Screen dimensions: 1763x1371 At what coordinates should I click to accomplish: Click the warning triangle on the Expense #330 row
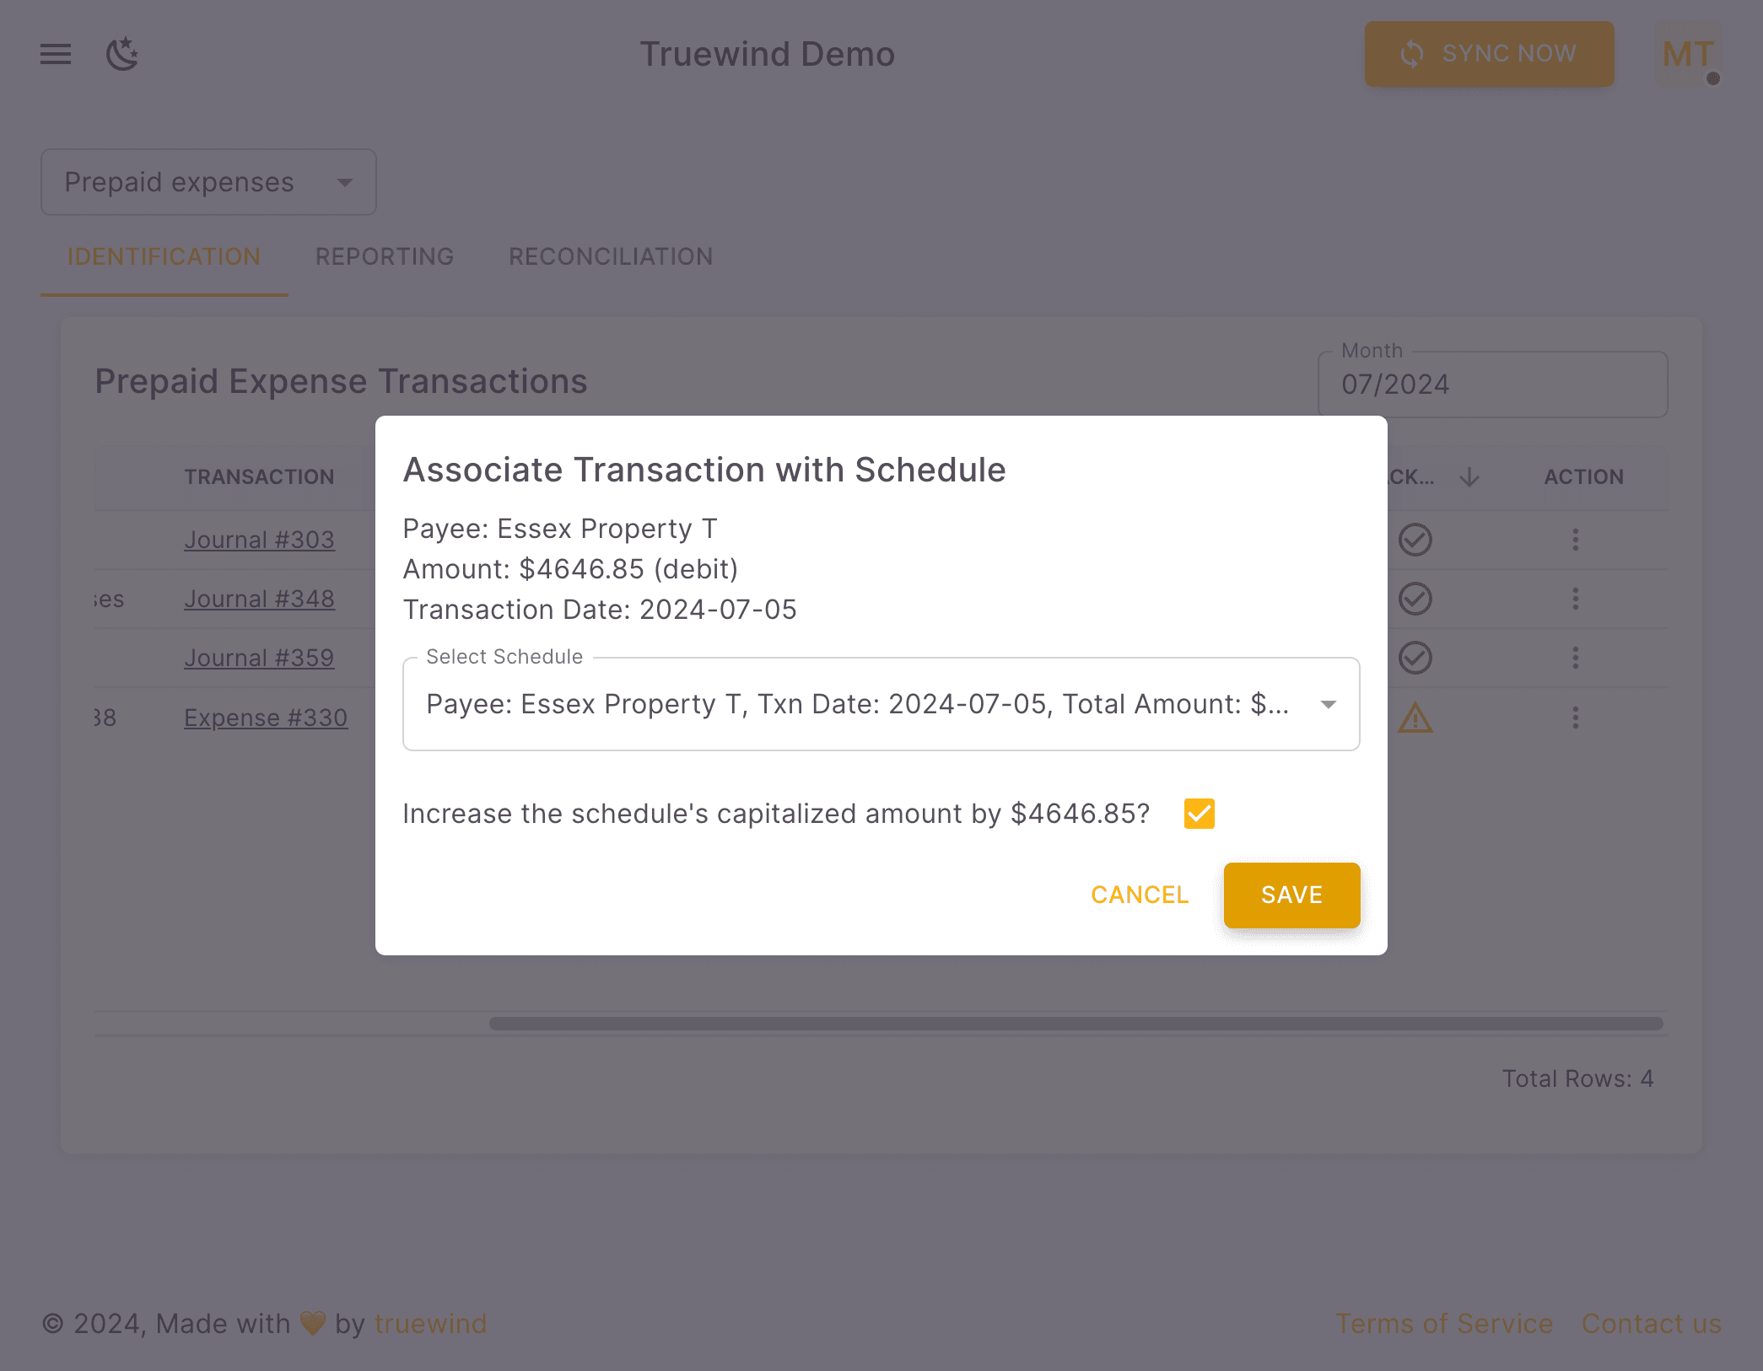1415,718
